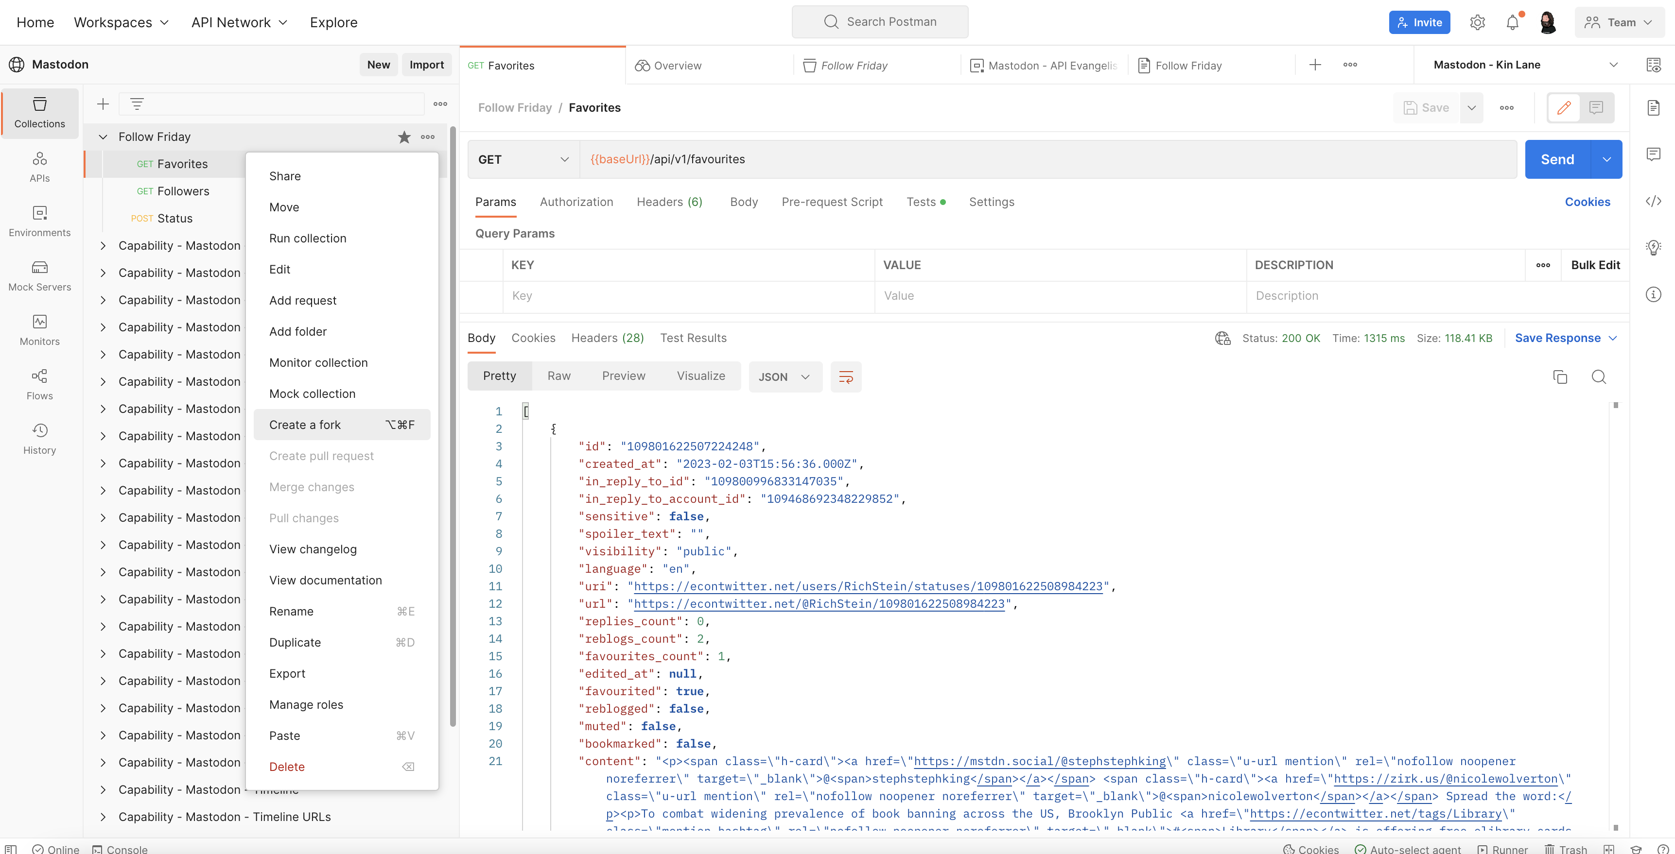Switch to edit mode pencil icon

coord(1564,108)
